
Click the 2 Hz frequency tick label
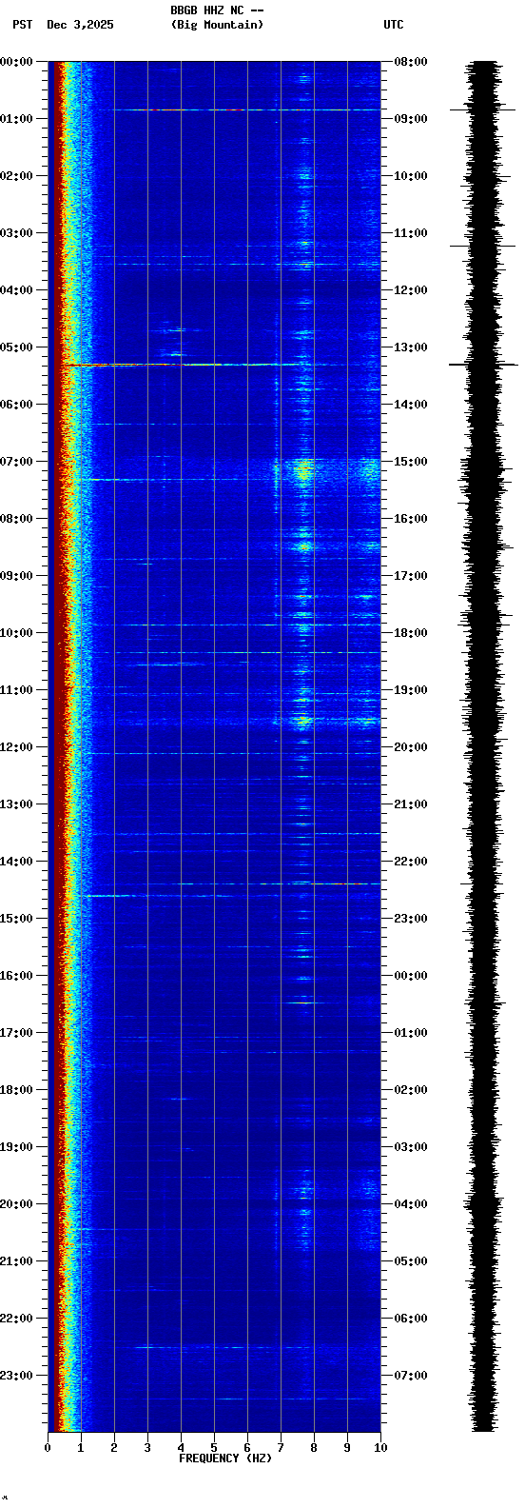pos(114,1448)
